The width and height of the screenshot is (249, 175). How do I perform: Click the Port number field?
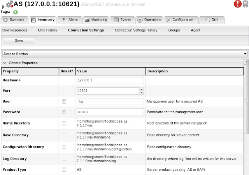[x=108, y=91]
